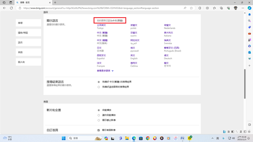The height and width of the screenshot is (142, 253).
Task: Choose Türkçe display language
Action: pyautogui.click(x=101, y=25)
